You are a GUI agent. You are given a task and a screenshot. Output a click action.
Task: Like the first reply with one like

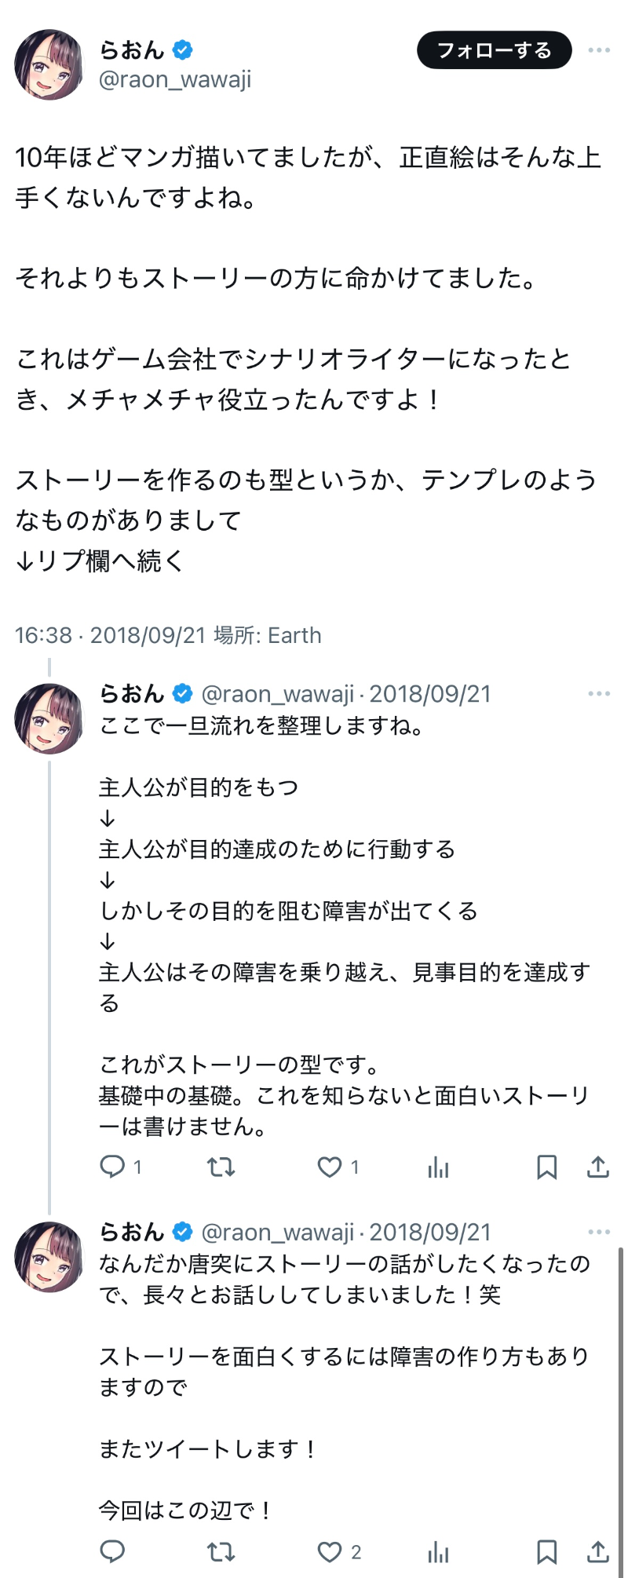330,1167
